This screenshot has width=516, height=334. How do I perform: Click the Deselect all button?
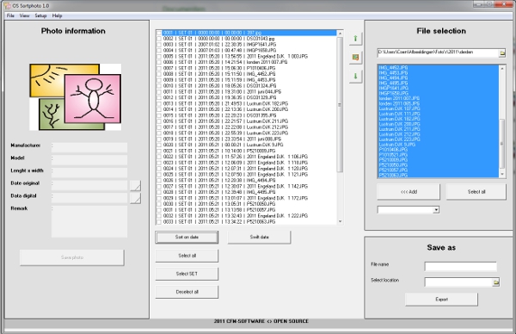(x=187, y=292)
